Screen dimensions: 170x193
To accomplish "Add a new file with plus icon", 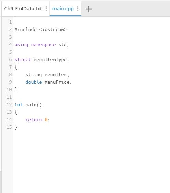I will click(88, 9).
